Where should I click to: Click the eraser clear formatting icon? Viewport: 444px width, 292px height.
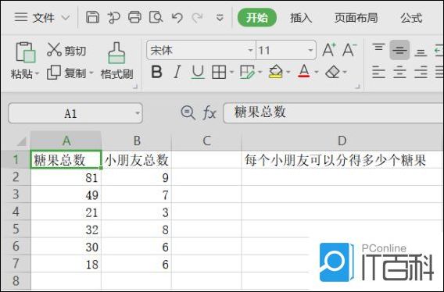pos(332,72)
